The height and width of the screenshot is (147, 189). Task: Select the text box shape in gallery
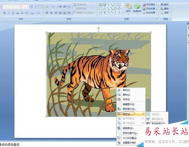coord(101,5)
